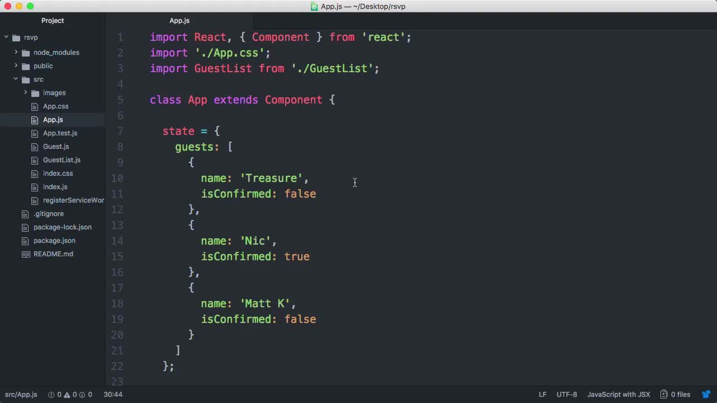Expand the images folder

tap(26, 93)
